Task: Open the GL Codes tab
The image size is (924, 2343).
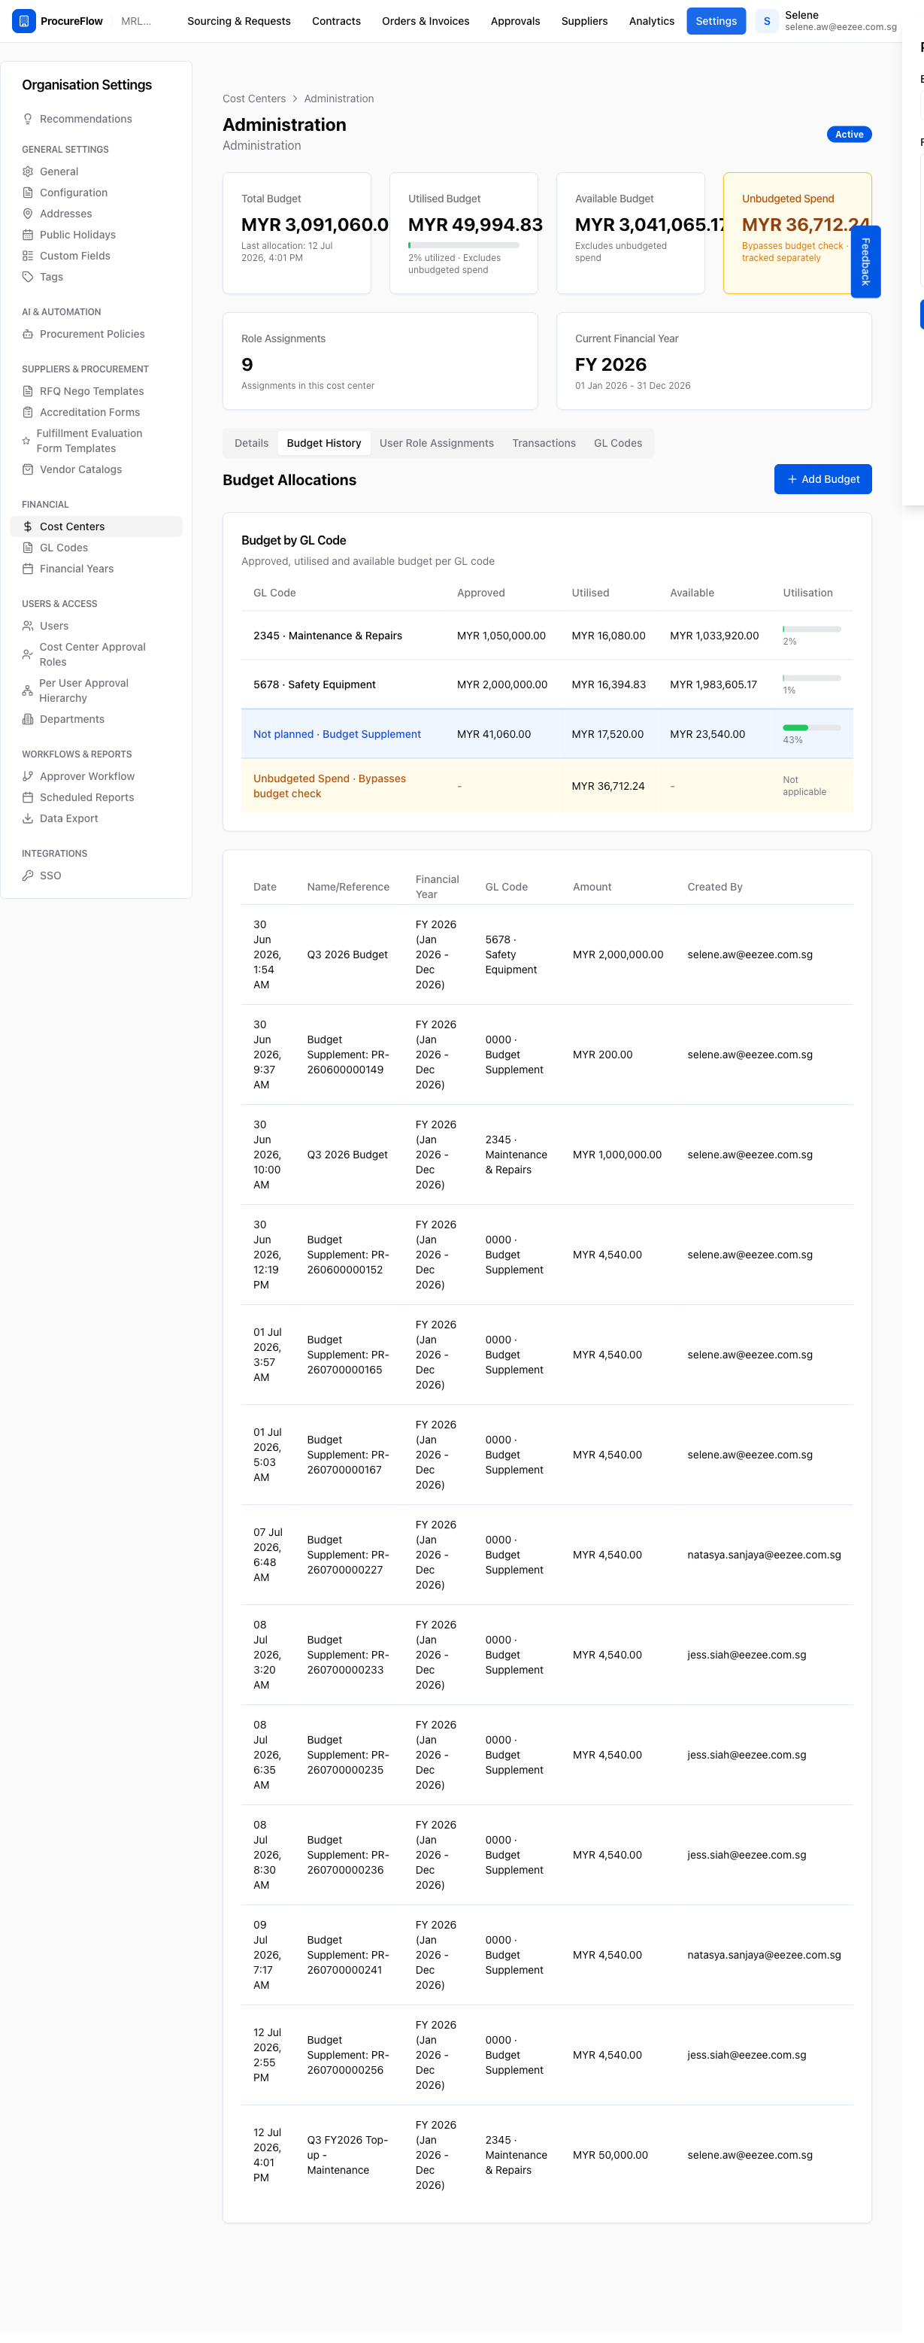Action: [617, 443]
